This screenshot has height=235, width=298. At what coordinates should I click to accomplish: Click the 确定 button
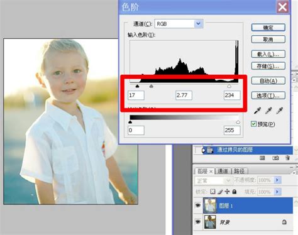268,28
